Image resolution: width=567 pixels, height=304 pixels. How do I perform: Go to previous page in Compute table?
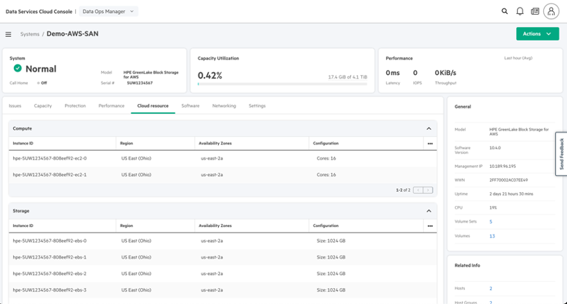coord(418,190)
